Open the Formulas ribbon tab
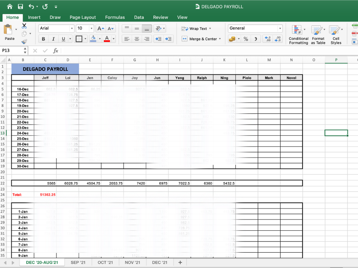 point(115,17)
